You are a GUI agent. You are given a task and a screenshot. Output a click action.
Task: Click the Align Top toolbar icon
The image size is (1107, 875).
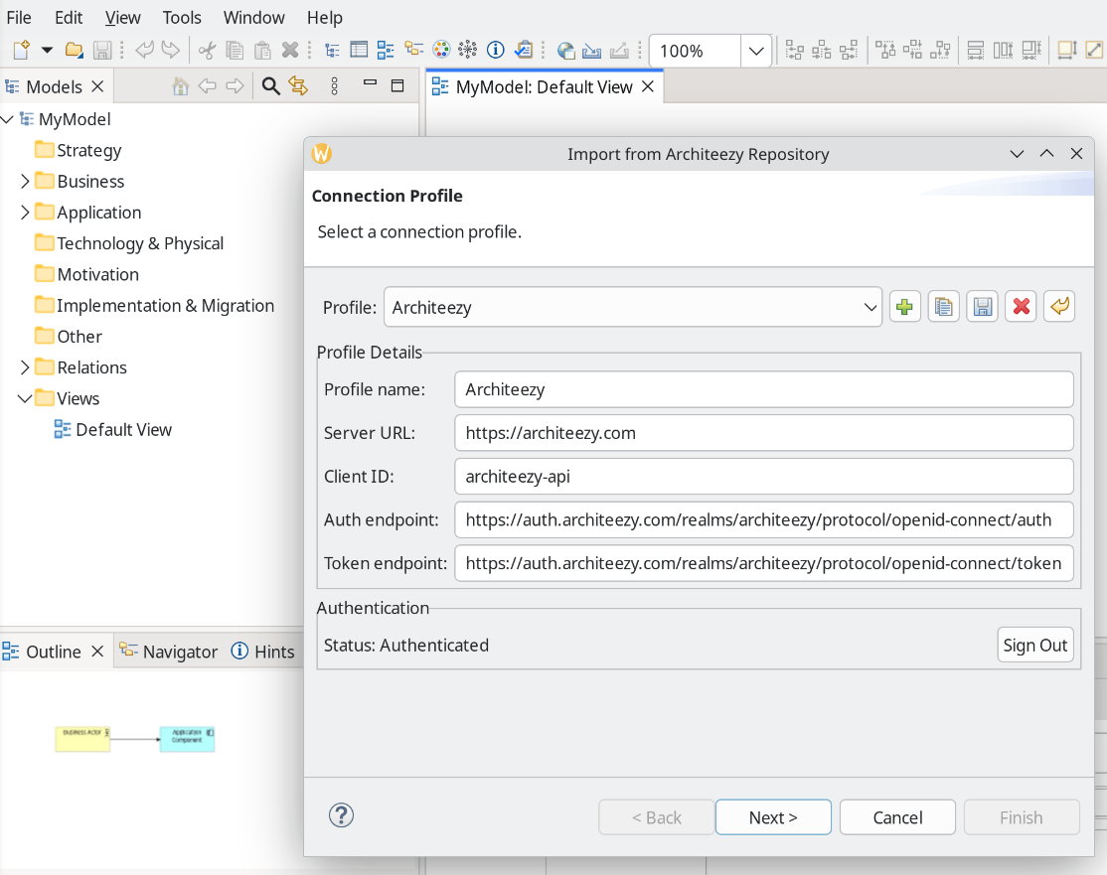point(885,50)
